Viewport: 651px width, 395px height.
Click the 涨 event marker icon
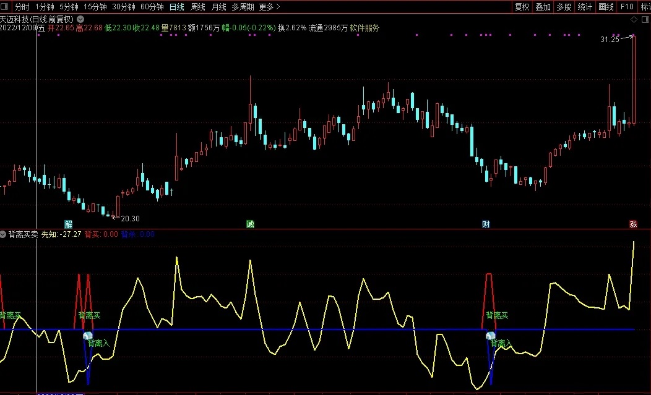point(633,224)
